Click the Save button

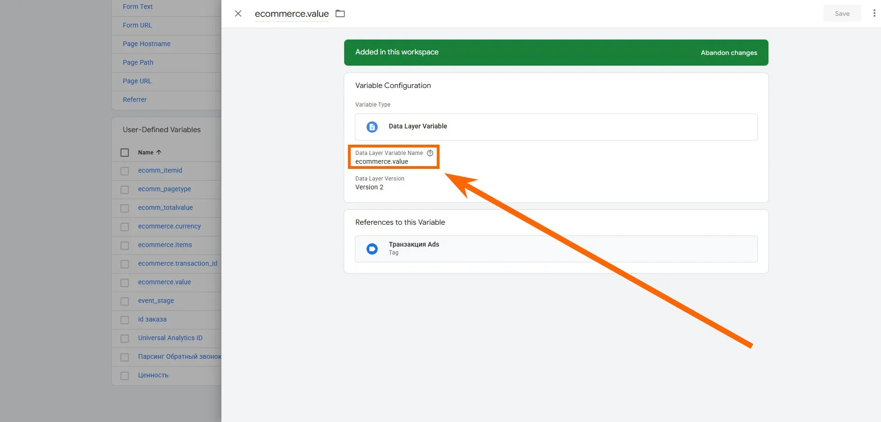click(x=842, y=13)
